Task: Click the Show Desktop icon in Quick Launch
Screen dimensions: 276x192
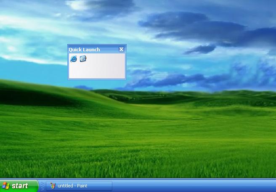Action: coord(83,59)
